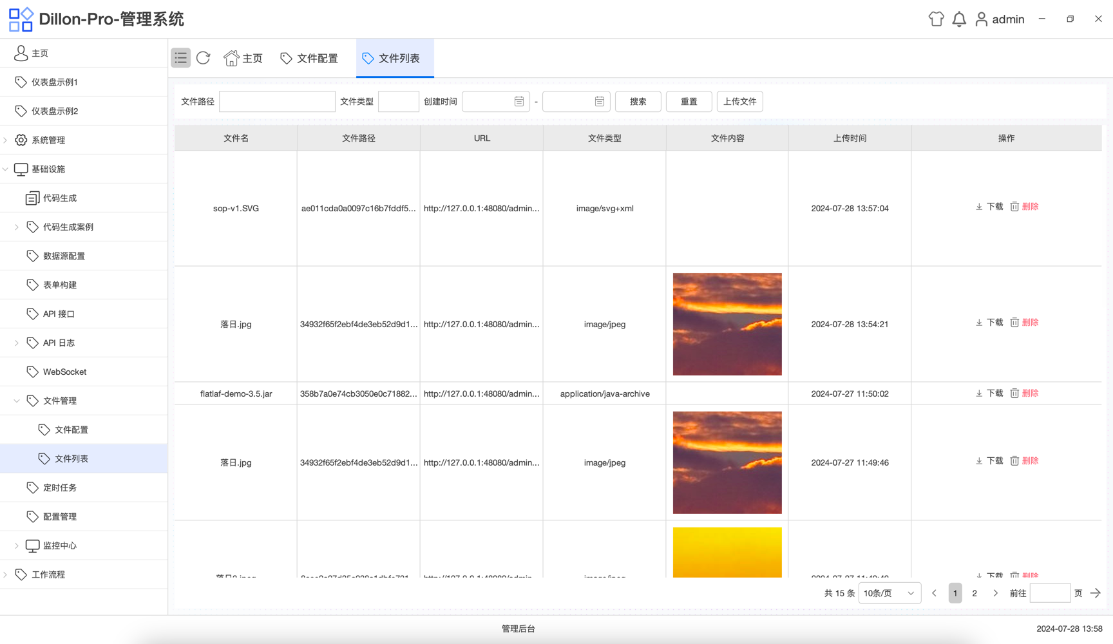Click download icon for flatlaf-demo-3.5.jar row
This screenshot has height=644, width=1113.
pos(979,393)
